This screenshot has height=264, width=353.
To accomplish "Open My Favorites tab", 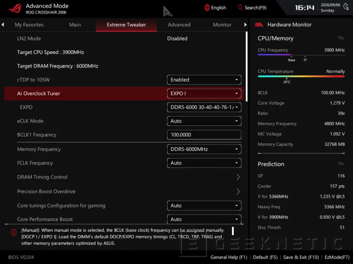I will [x=29, y=25].
